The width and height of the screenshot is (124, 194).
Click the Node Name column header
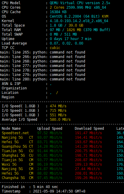coord(11,129)
